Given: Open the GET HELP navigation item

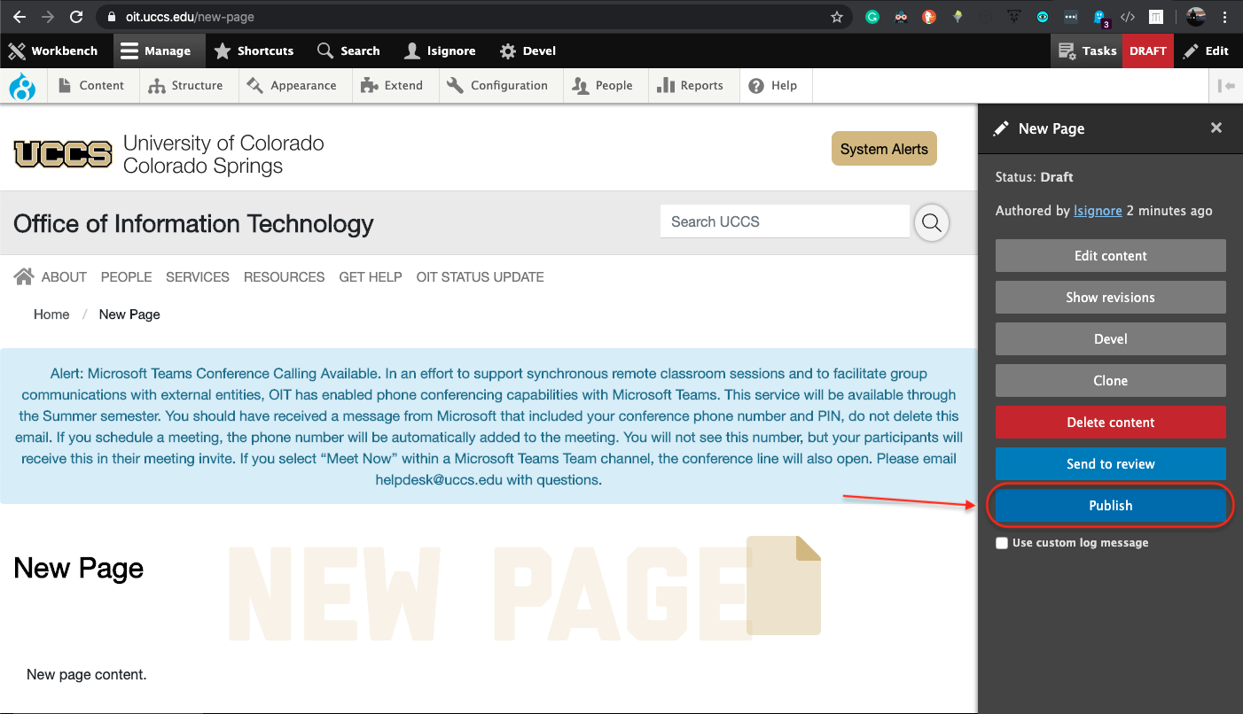Looking at the screenshot, I should click(371, 277).
